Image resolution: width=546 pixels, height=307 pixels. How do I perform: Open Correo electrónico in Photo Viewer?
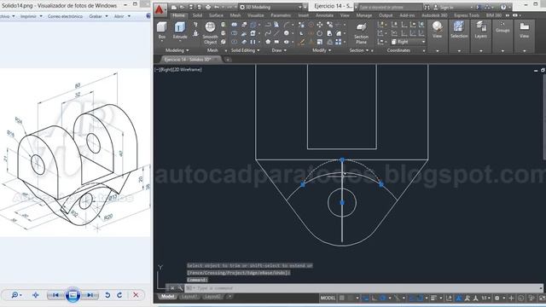(65, 16)
